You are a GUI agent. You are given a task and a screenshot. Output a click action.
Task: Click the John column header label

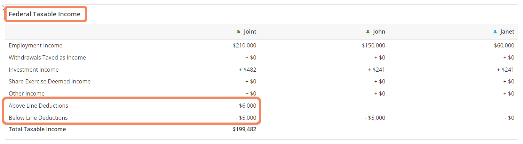pos(379,31)
